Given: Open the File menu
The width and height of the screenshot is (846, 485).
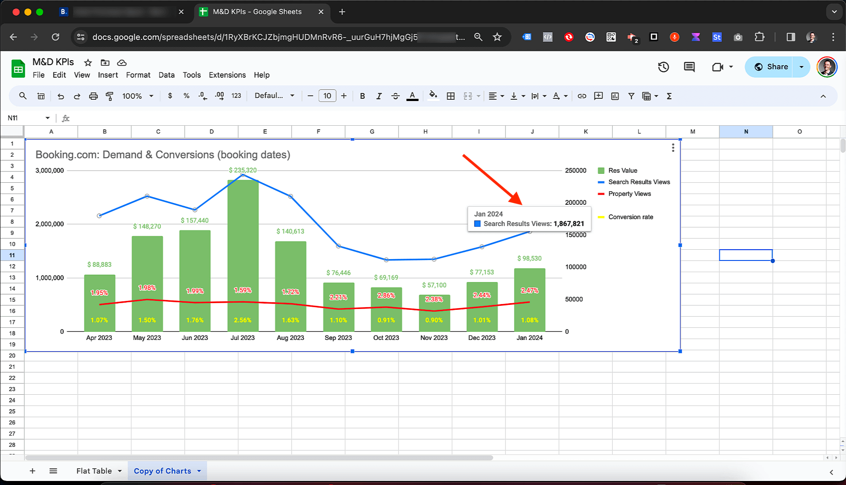Looking at the screenshot, I should [x=39, y=75].
